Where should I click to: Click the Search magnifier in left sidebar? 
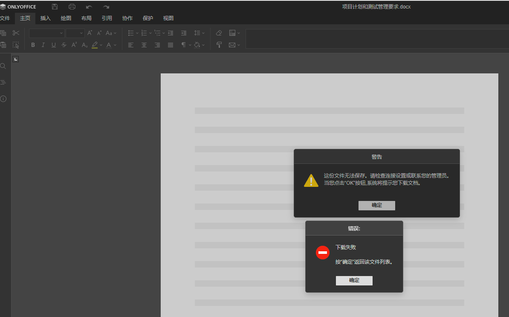3,66
